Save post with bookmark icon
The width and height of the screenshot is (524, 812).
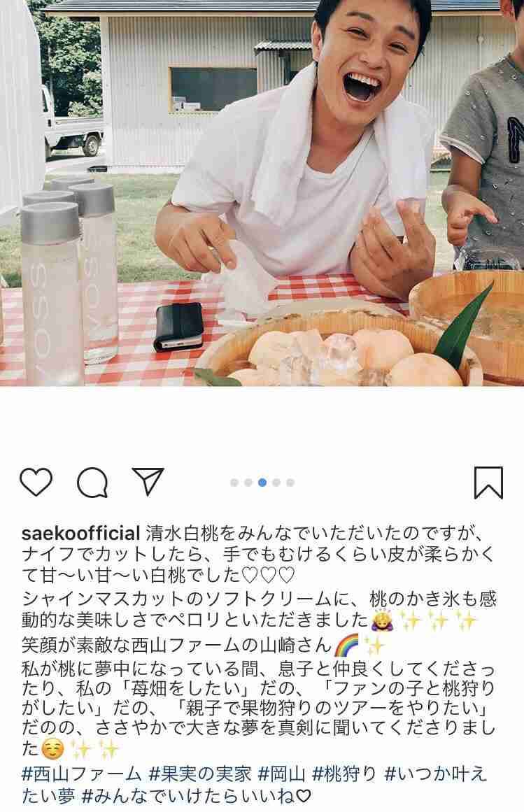tap(489, 483)
